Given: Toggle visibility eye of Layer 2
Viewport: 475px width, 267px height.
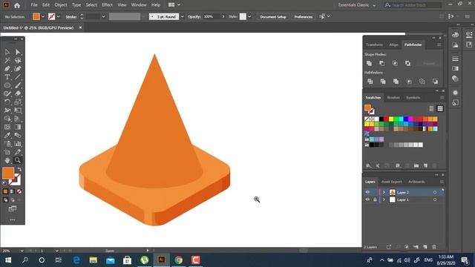Looking at the screenshot, I should pos(367,192).
